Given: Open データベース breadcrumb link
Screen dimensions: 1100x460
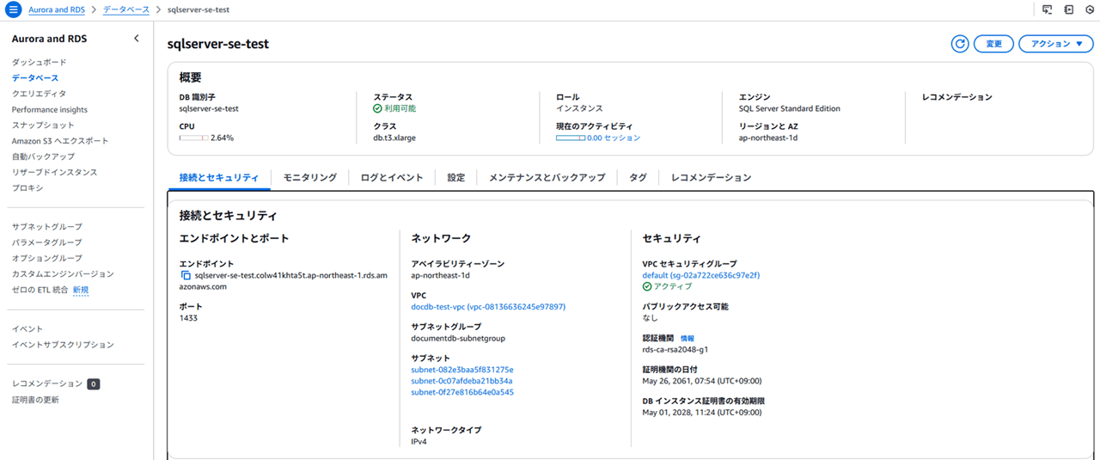Looking at the screenshot, I should tap(125, 9).
